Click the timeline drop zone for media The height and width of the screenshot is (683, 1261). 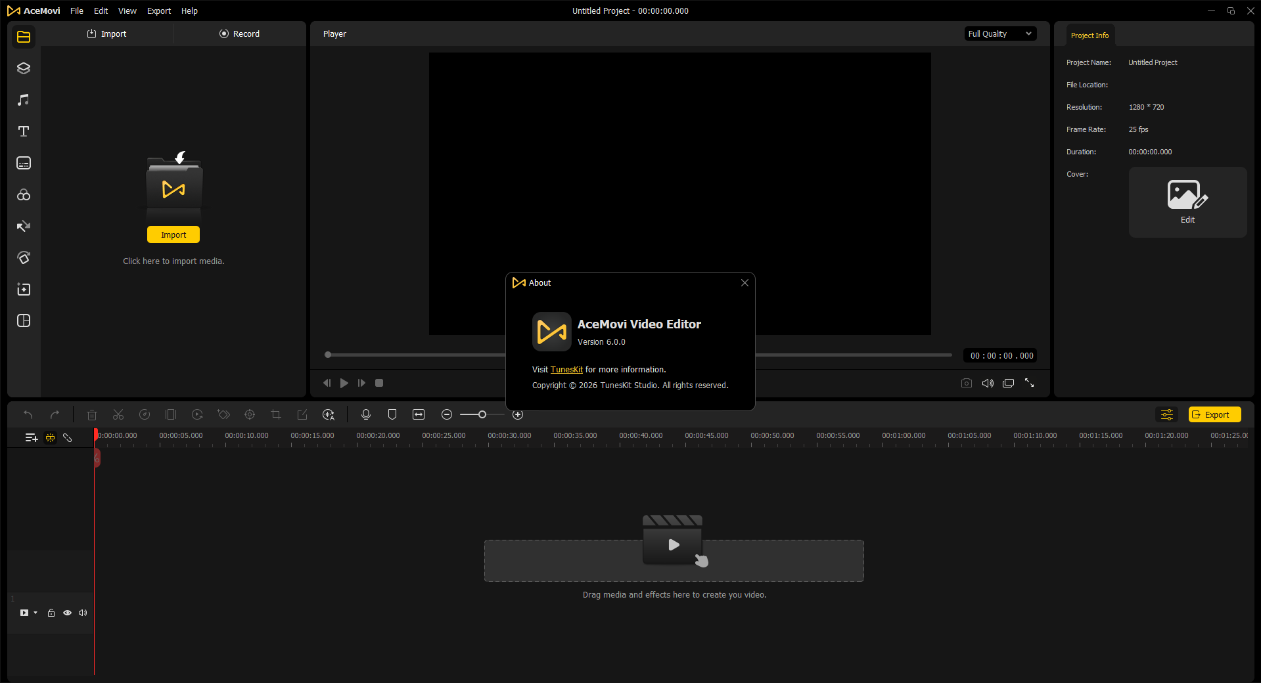click(674, 560)
